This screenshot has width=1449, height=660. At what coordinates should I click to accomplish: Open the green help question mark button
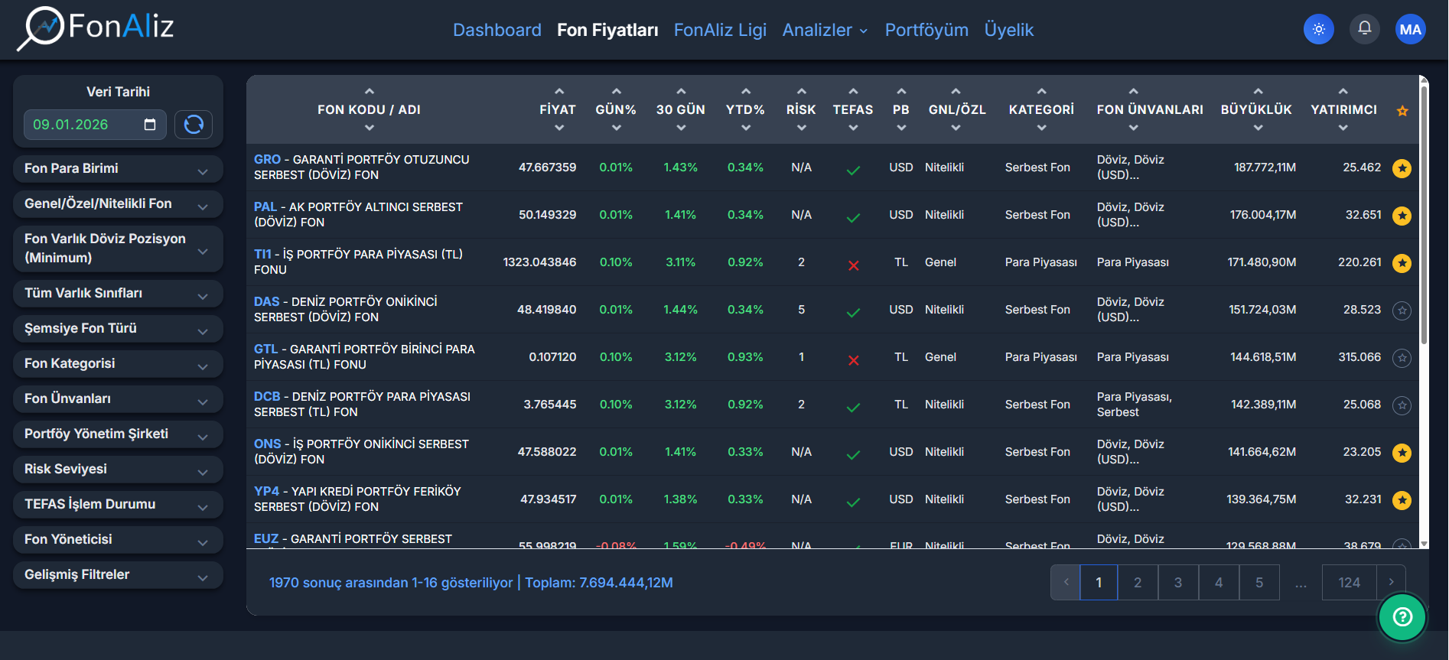point(1402,616)
